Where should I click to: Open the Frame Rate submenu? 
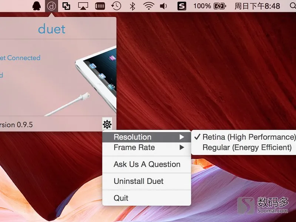(147, 147)
